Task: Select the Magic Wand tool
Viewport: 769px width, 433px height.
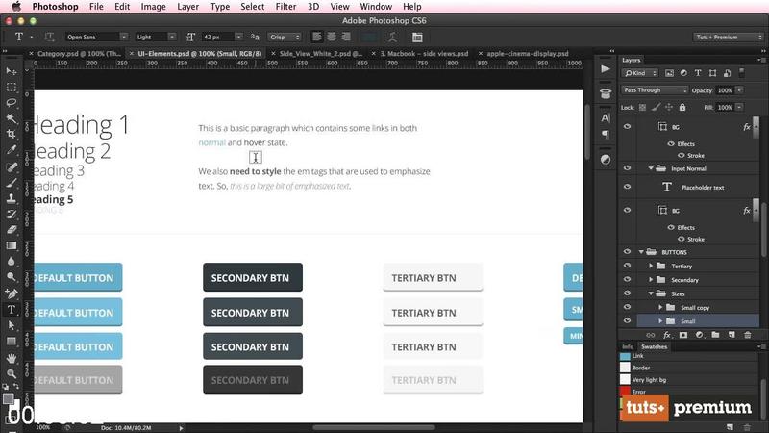Action: (x=12, y=118)
